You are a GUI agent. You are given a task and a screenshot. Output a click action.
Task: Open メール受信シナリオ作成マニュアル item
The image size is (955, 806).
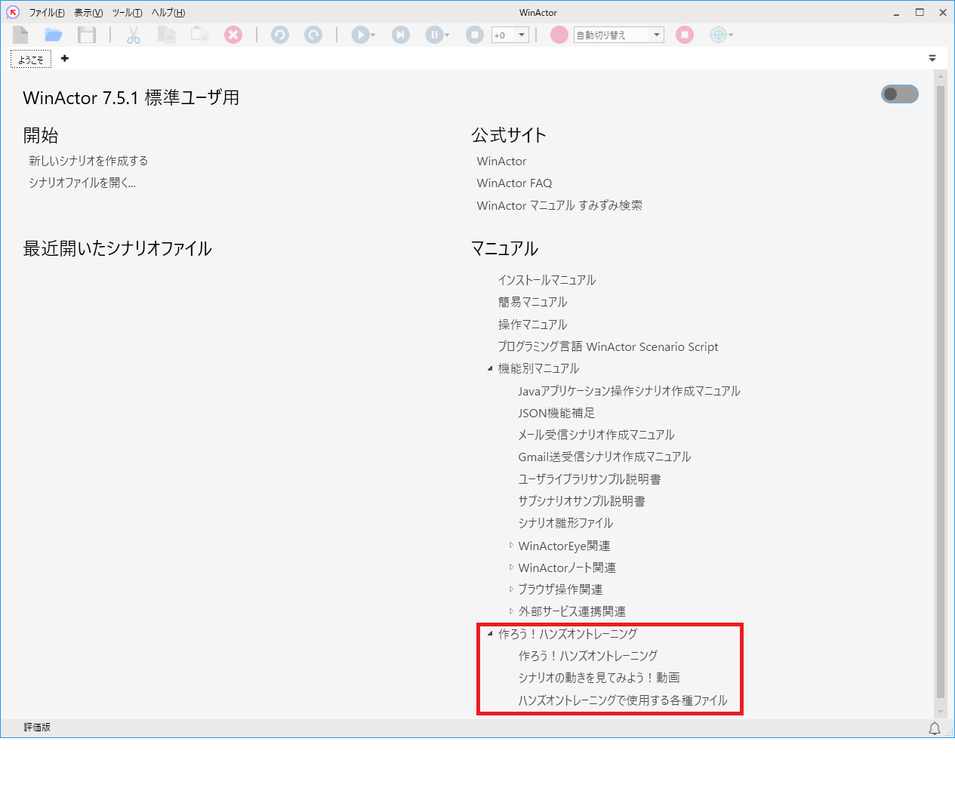coord(596,435)
